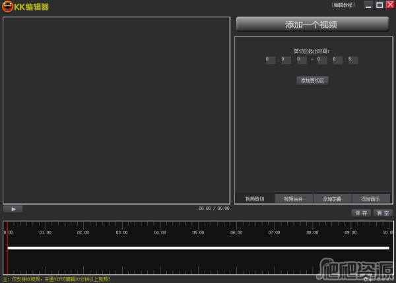
Task: Click the end time minutes field
Action: point(337,60)
